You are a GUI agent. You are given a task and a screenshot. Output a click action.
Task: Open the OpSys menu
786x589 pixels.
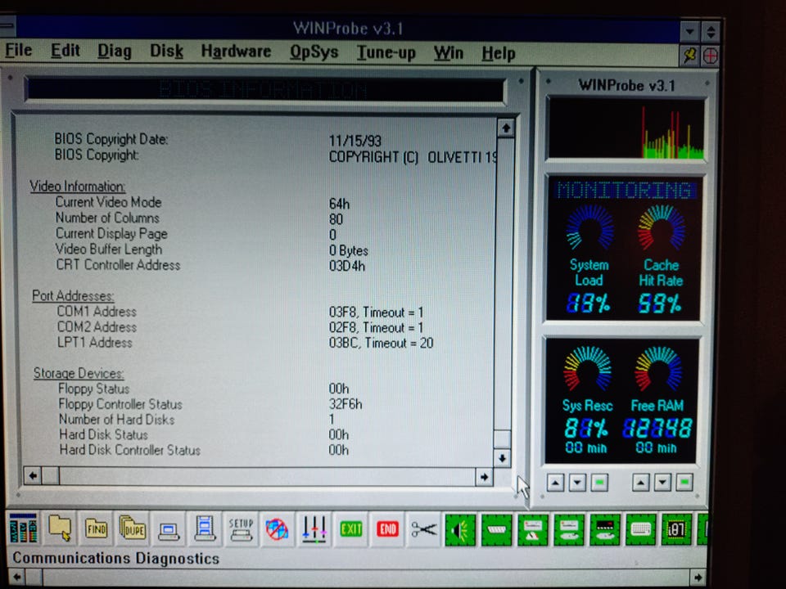click(314, 52)
